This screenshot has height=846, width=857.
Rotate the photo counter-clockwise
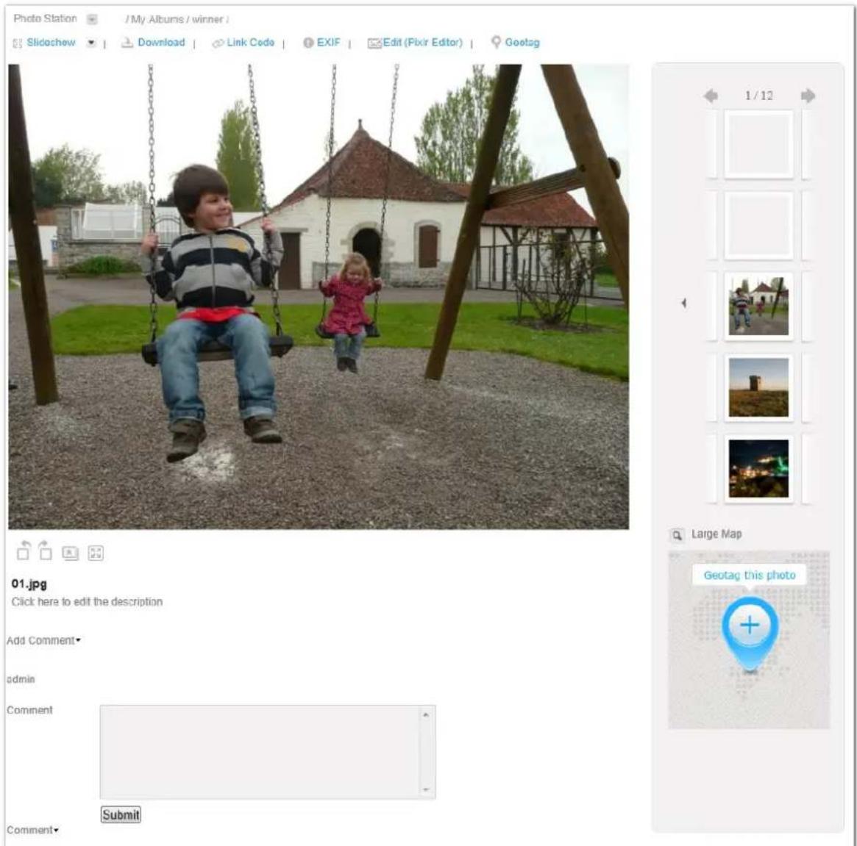coord(24,551)
